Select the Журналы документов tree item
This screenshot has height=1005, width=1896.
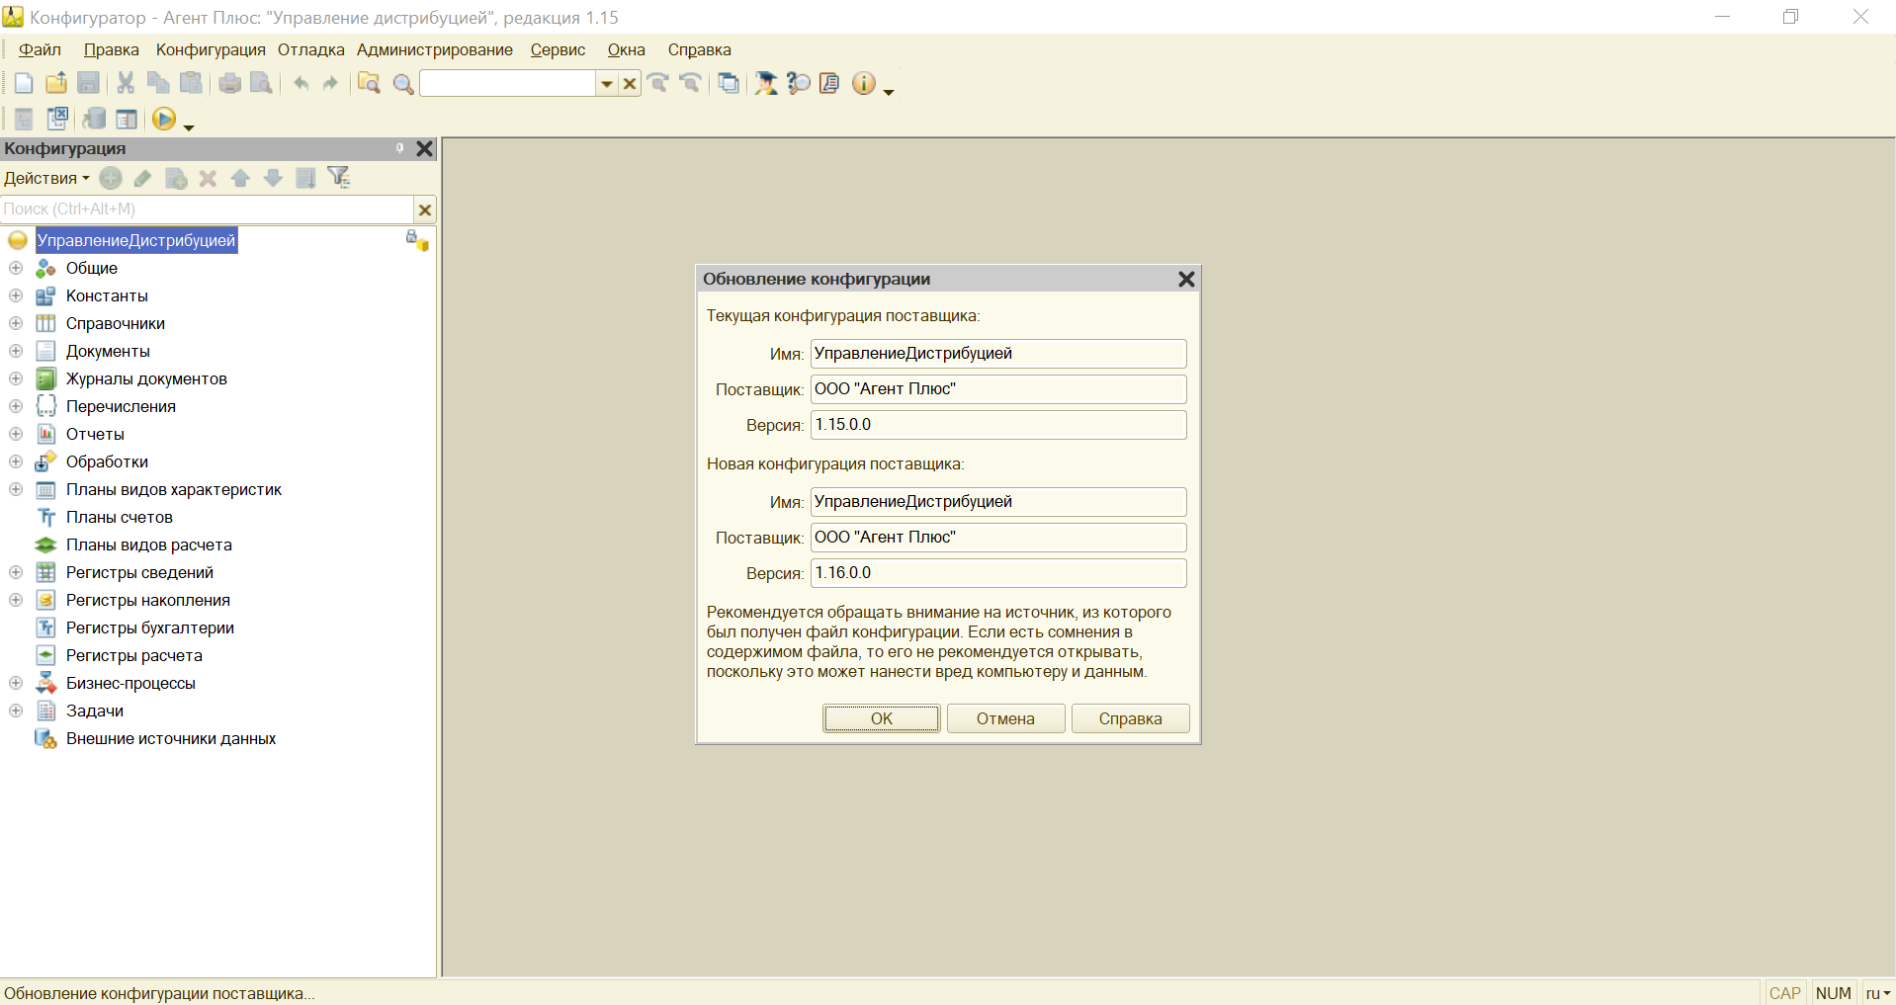(x=146, y=378)
